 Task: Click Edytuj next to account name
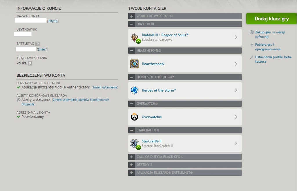pos(53,21)
